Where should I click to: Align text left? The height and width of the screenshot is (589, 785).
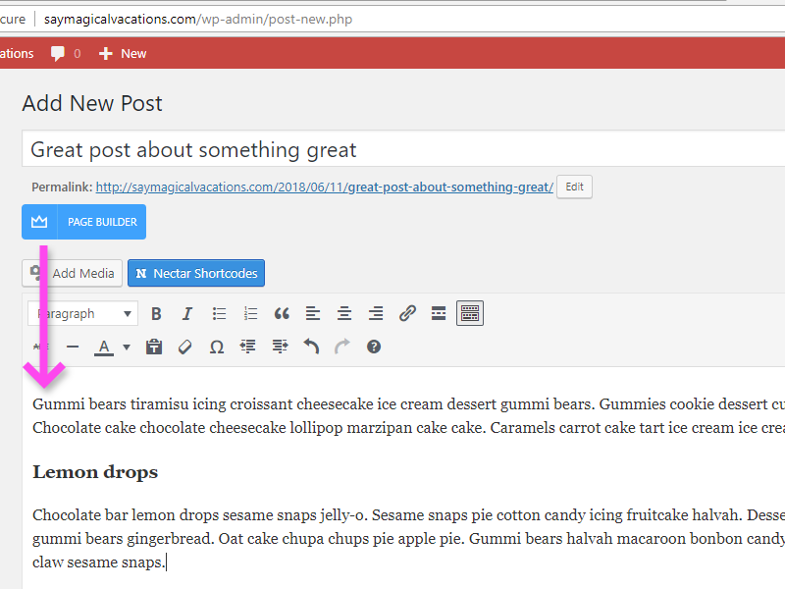coord(313,313)
